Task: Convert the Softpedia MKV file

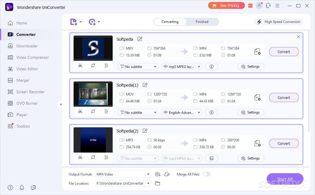Action: point(284,52)
